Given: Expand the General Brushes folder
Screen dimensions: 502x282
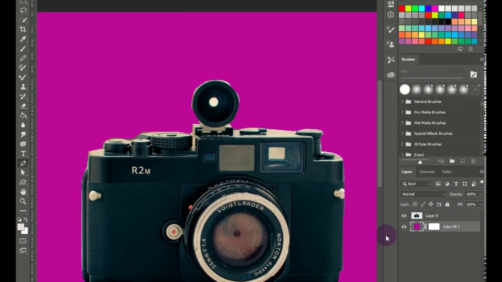Looking at the screenshot, I should [x=402, y=101].
